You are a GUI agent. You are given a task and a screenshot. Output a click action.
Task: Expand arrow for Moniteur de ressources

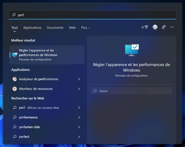pos(79,89)
